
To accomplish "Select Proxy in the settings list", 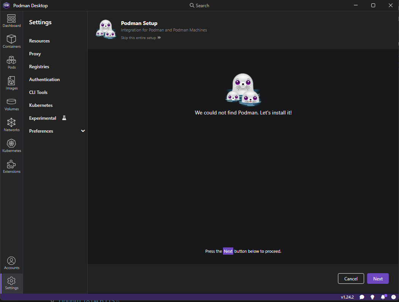I will [35, 53].
